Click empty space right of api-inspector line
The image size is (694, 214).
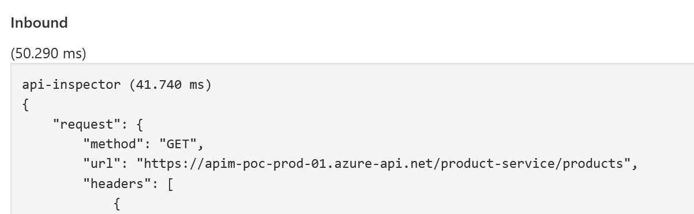pos(450,85)
